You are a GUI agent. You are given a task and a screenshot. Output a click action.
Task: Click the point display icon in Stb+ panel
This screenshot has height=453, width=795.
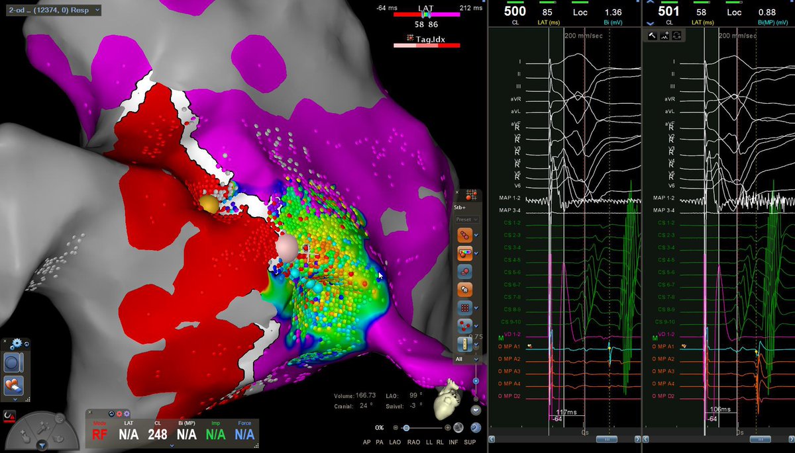point(465,234)
